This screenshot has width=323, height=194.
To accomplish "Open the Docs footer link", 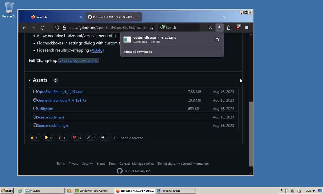I will click(112, 164).
